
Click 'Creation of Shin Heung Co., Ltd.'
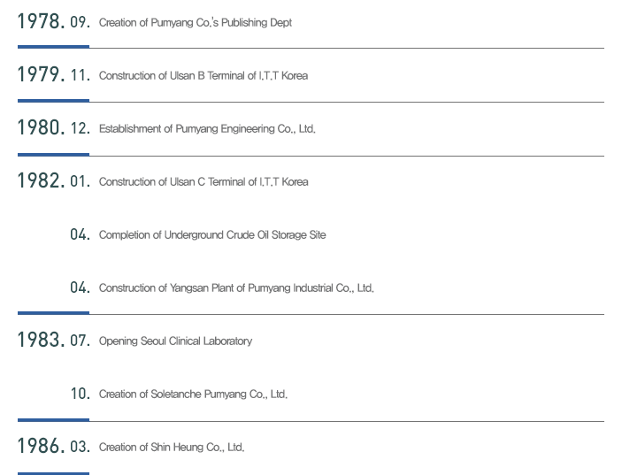pyautogui.click(x=172, y=448)
